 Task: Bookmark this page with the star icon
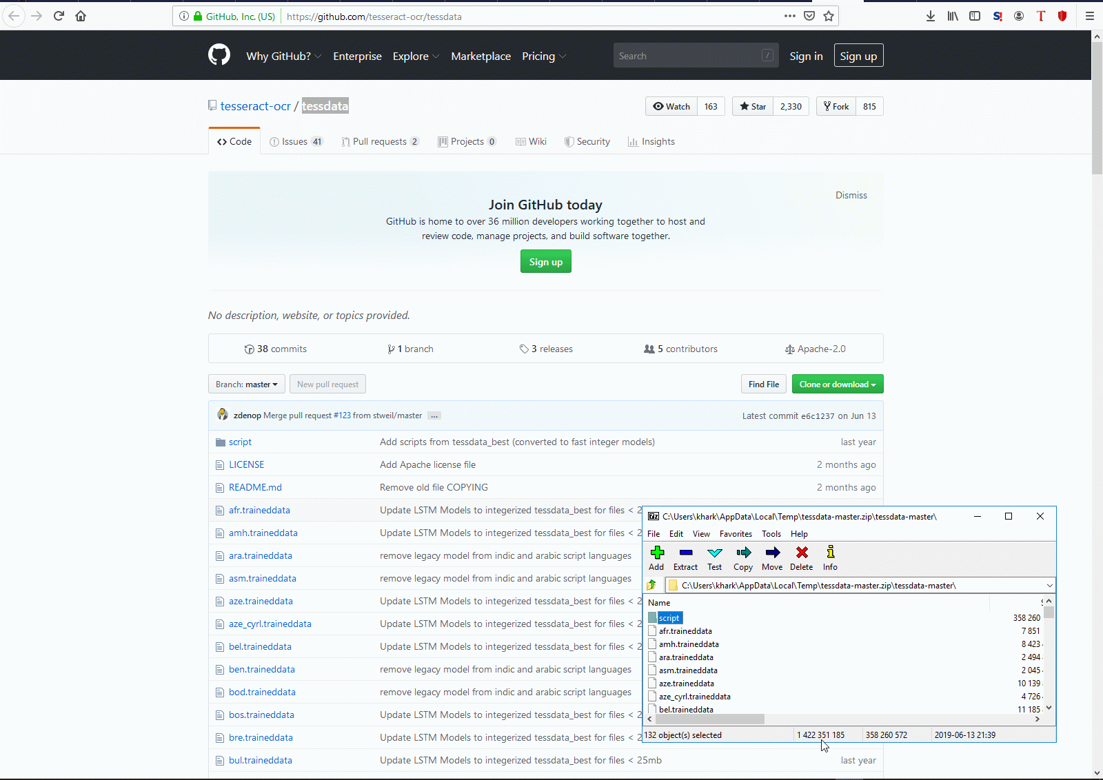[829, 16]
